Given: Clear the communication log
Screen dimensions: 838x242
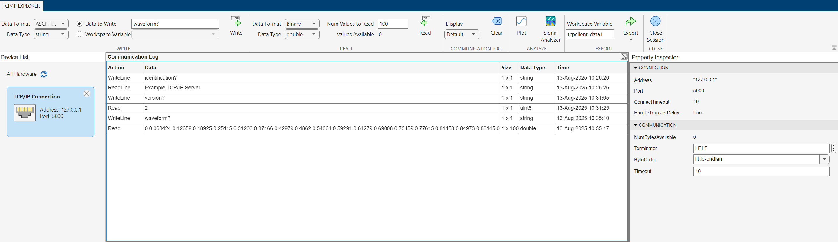Looking at the screenshot, I should (496, 22).
